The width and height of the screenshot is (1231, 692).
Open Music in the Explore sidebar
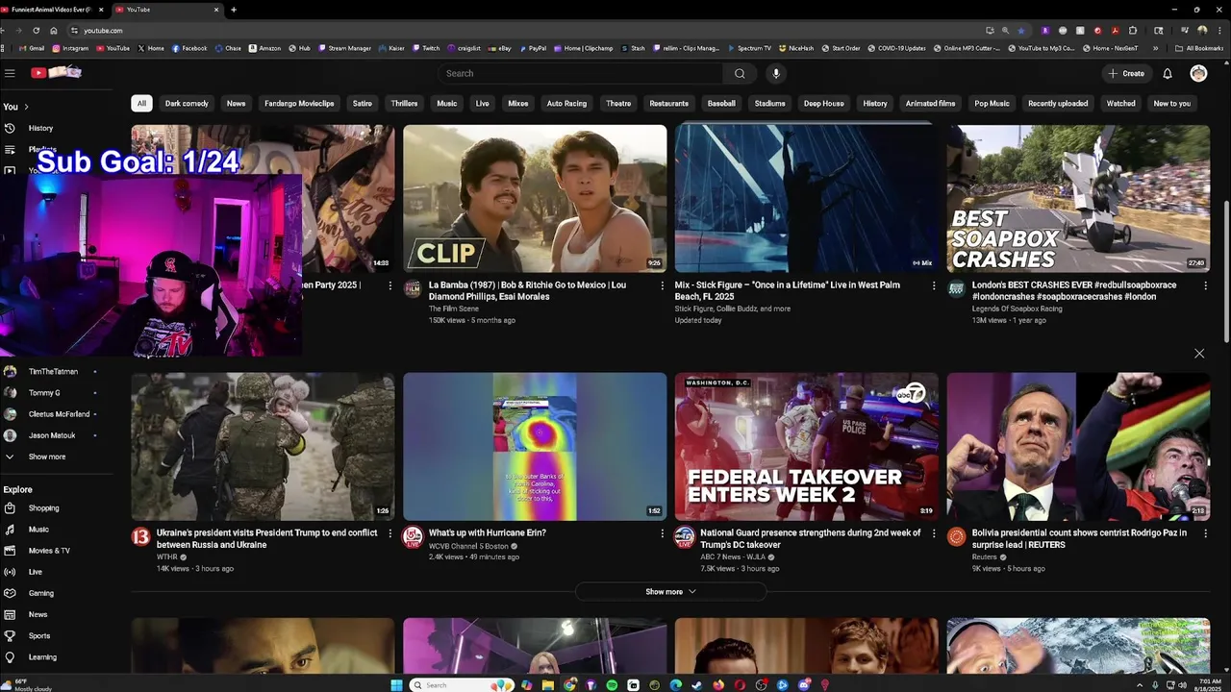coord(38,530)
